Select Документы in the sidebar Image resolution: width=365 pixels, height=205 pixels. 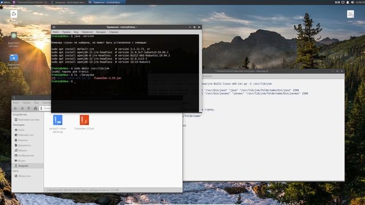coord(27,145)
